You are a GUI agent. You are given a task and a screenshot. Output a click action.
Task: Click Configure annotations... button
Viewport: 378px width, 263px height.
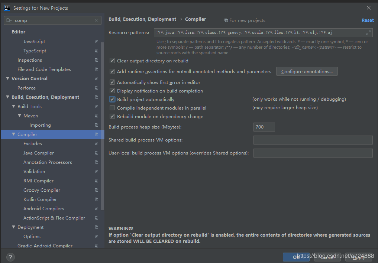pos(307,71)
